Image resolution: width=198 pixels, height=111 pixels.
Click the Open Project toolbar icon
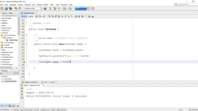pyautogui.click(x=6, y=8)
